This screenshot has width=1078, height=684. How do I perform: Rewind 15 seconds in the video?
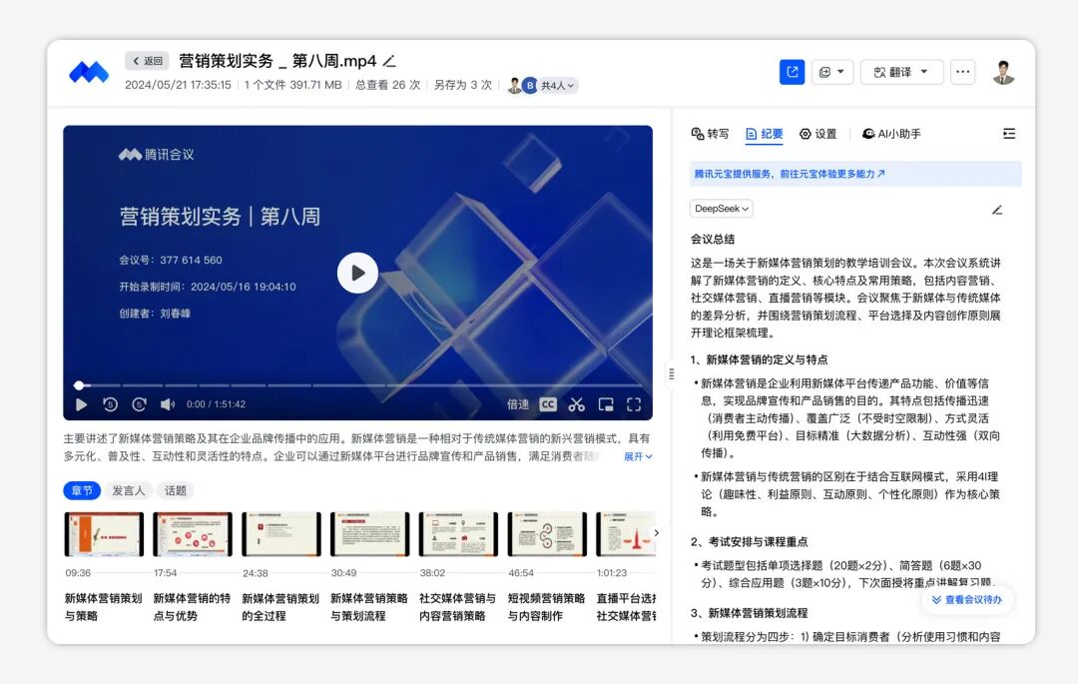[x=110, y=404]
